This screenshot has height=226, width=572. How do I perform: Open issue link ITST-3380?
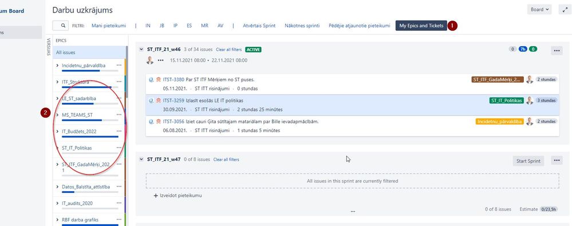173,80
